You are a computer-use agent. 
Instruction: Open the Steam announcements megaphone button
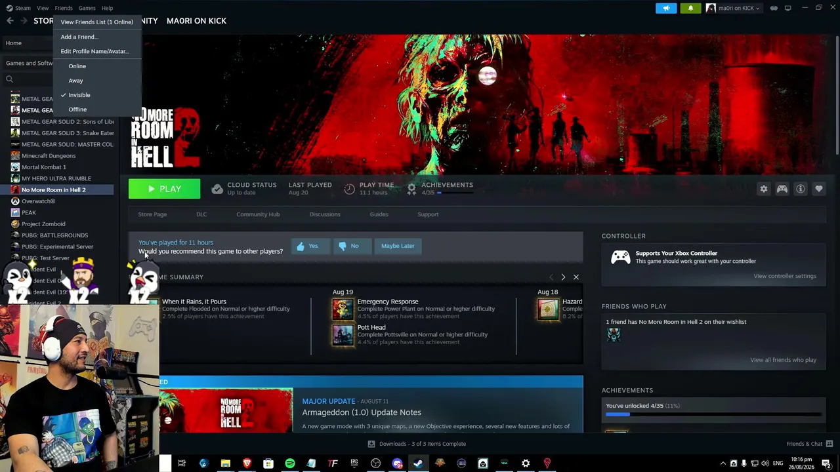pos(666,8)
